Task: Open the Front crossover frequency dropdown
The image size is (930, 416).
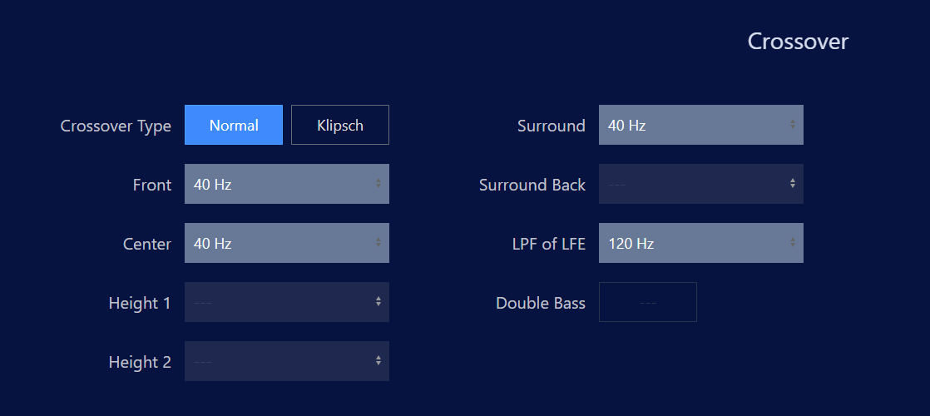Action: (x=286, y=184)
